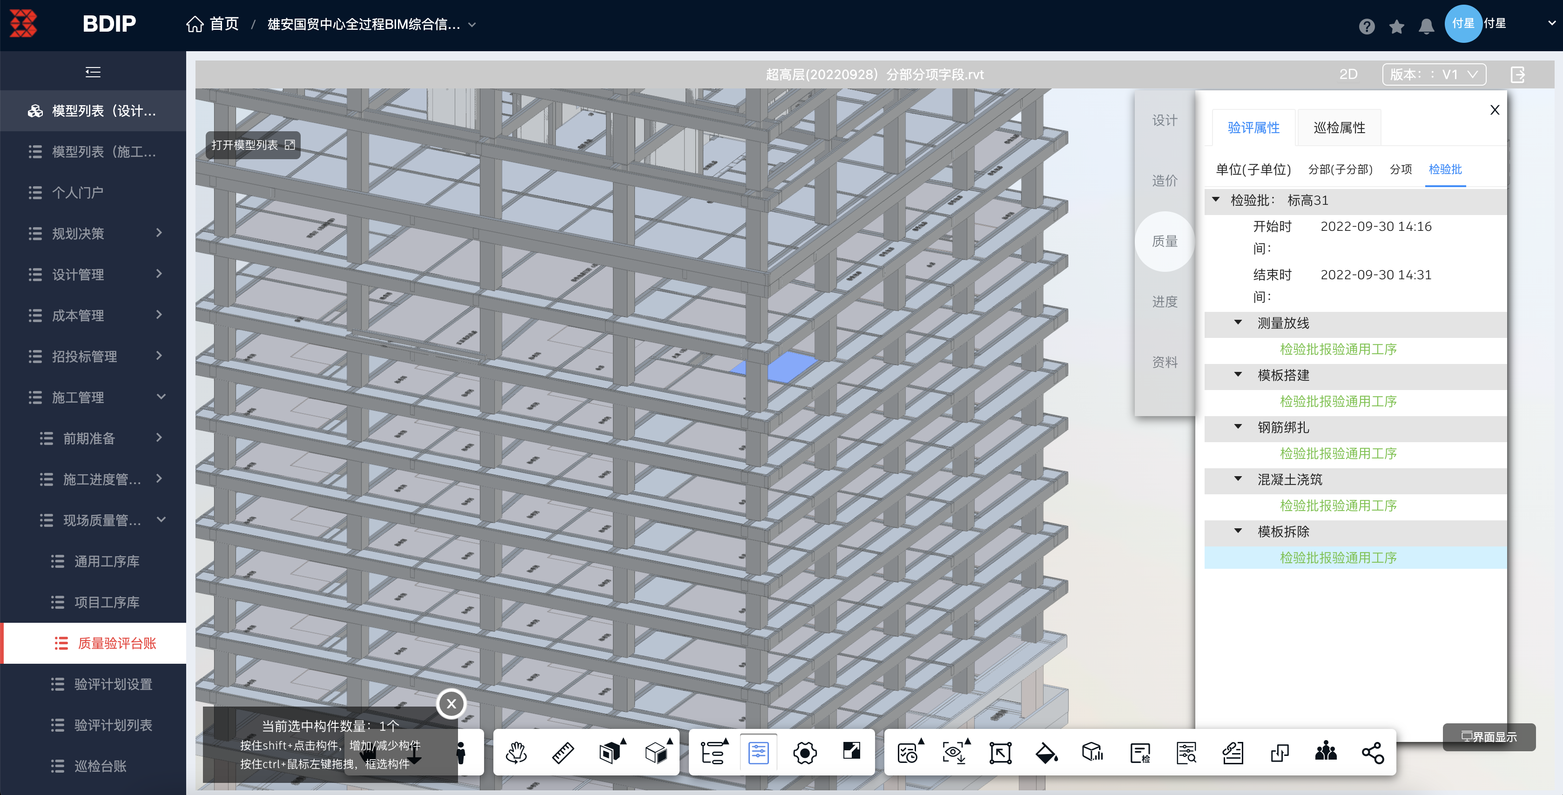Expand 成本管理 sidebar menu
The width and height of the screenshot is (1563, 795).
(93, 315)
